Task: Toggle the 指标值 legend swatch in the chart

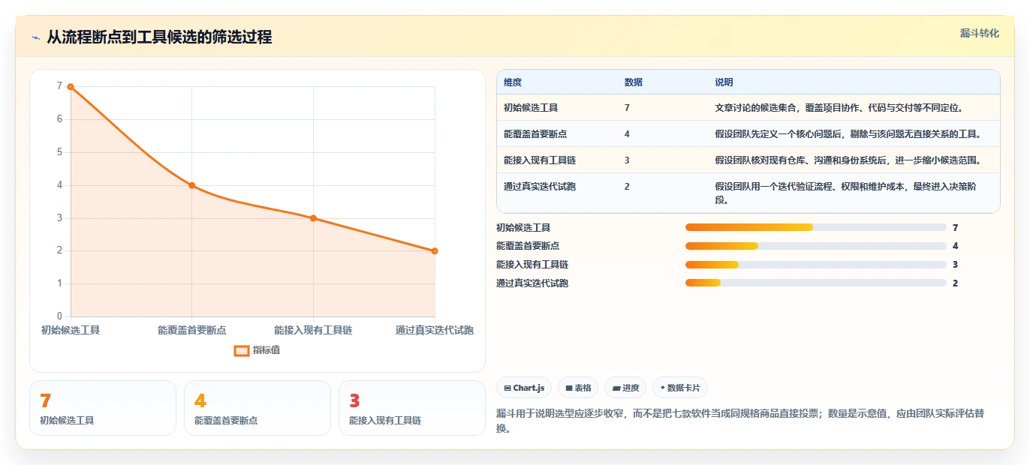Action: [x=242, y=350]
